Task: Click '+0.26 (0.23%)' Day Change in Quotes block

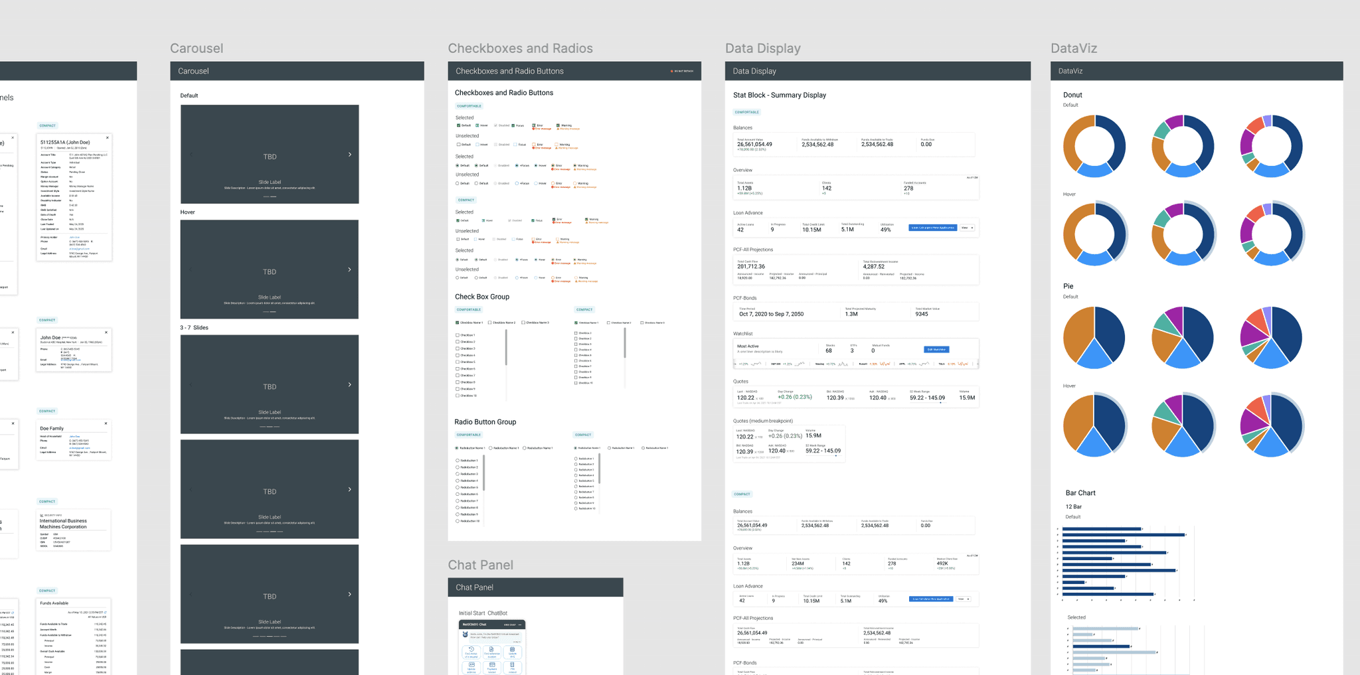Action: 795,397
